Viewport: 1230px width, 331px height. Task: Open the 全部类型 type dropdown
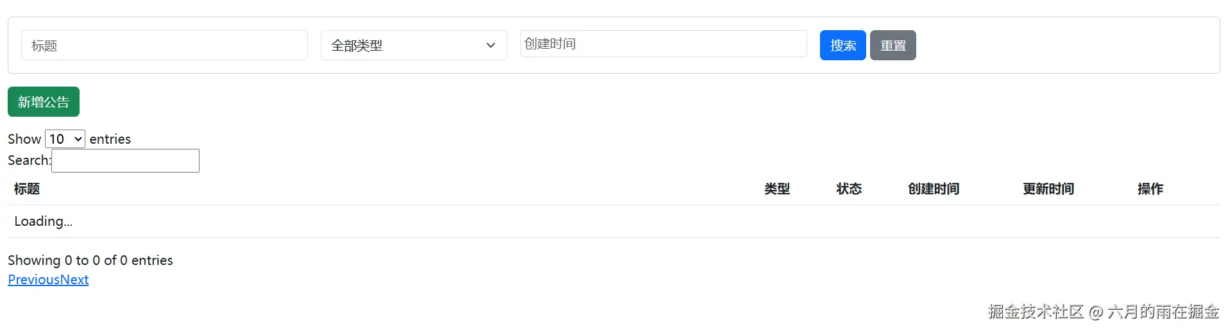pos(414,46)
